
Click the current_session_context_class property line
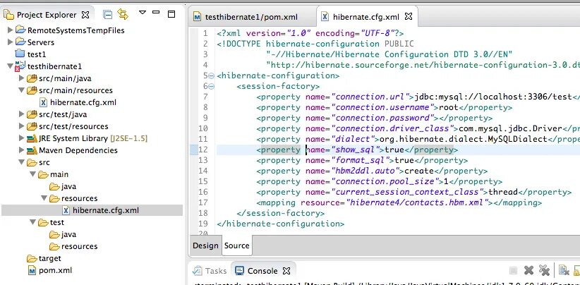point(413,192)
